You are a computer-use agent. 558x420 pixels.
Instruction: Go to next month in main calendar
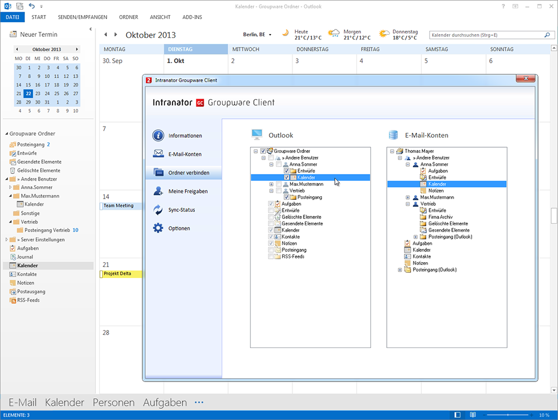point(115,35)
